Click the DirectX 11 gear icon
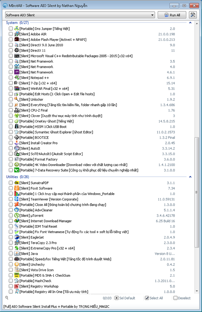Image resolution: width=202 pixels, height=312 pixels. pyautogui.click(x=17, y=50)
